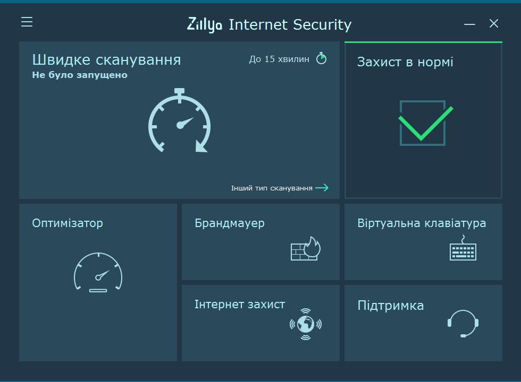Click the green arrow beside Інший тип сканування
The image size is (521, 382).
coord(322,188)
